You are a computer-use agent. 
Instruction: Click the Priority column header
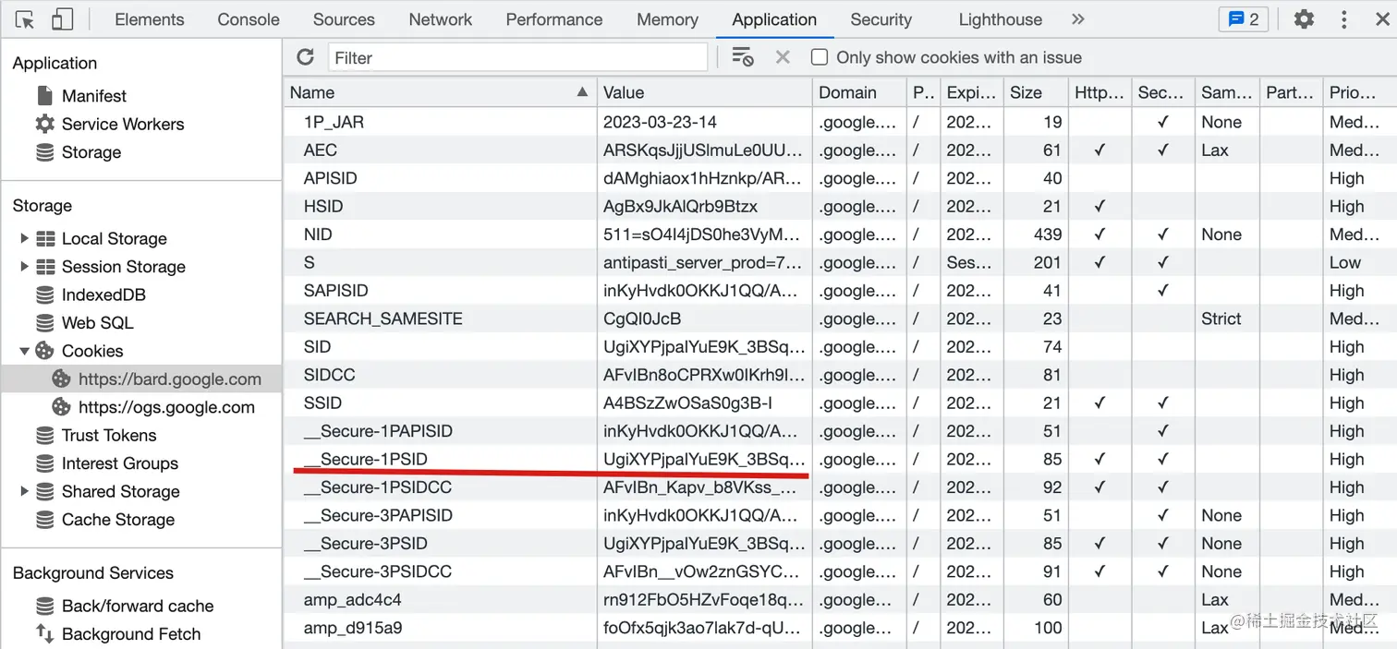pyautogui.click(x=1358, y=92)
